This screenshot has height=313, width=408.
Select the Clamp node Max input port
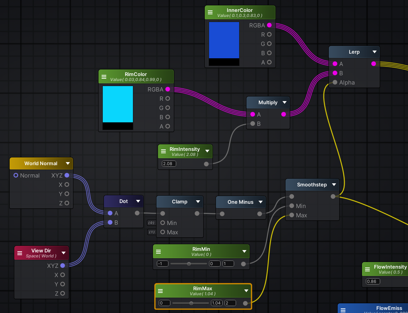pos(163,232)
